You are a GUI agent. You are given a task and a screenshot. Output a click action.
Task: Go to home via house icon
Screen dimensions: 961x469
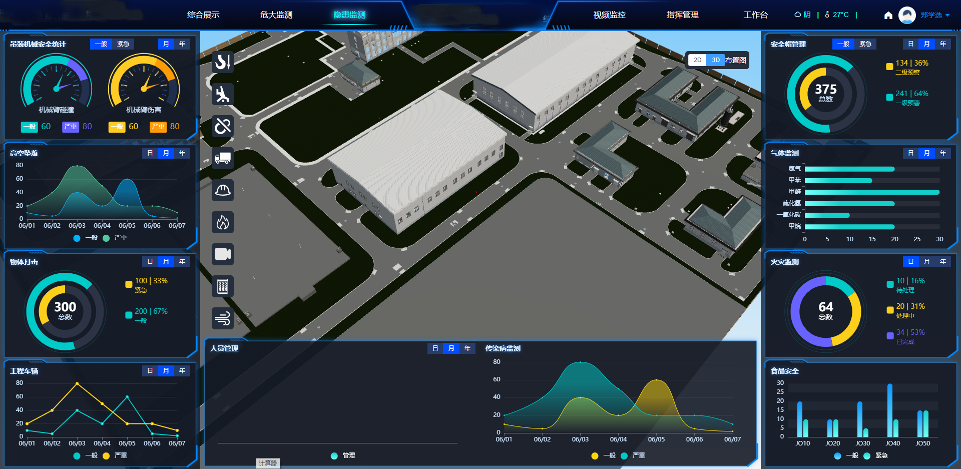(888, 15)
